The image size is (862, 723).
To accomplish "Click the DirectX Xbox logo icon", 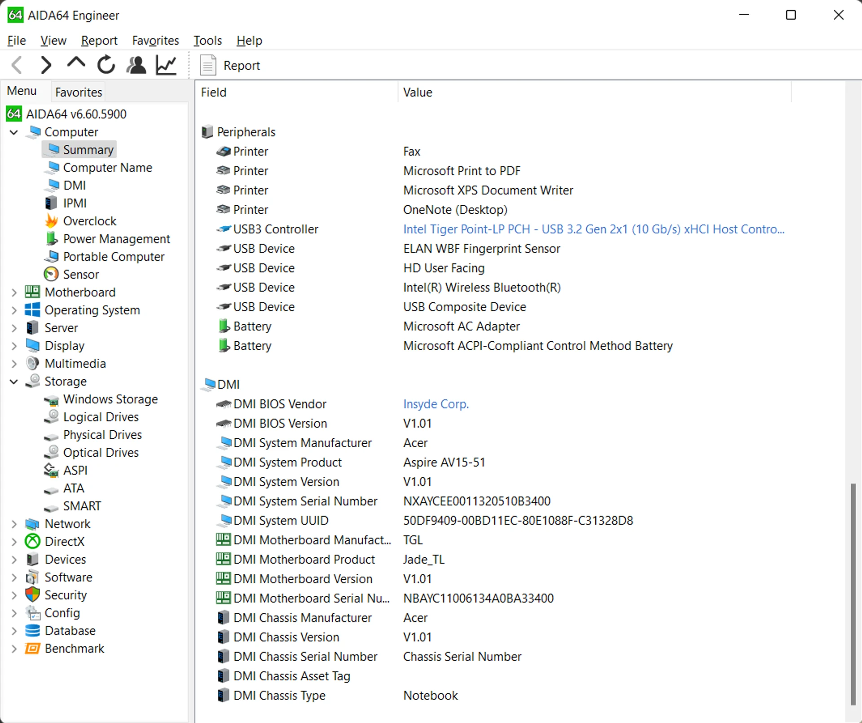I will click(32, 542).
